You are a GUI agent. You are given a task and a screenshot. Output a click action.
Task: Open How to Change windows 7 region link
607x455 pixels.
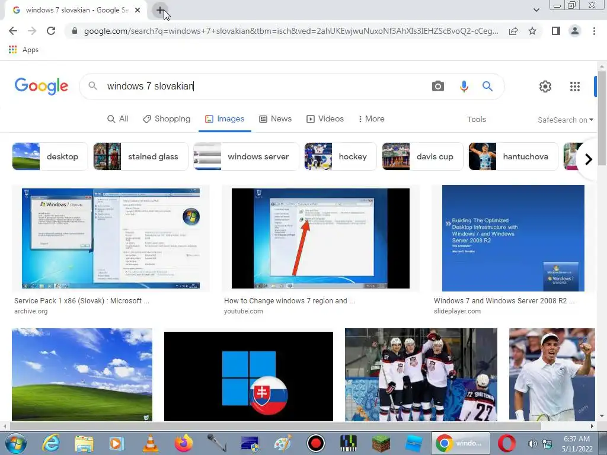pos(289,300)
